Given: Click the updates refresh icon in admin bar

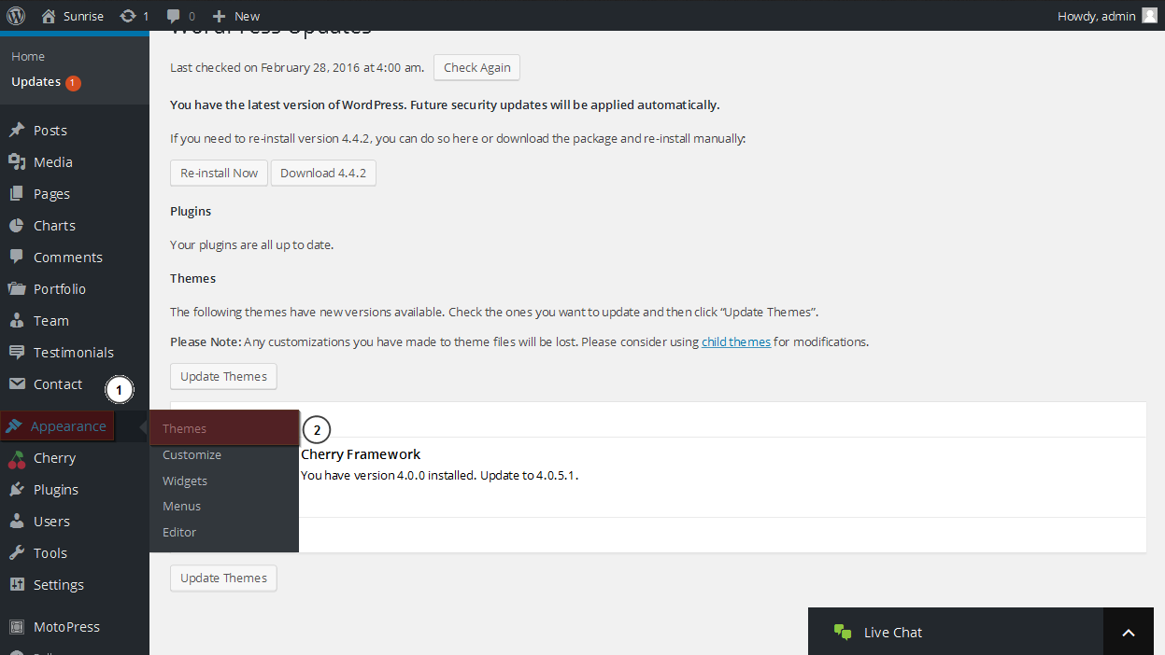Looking at the screenshot, I should tap(128, 16).
